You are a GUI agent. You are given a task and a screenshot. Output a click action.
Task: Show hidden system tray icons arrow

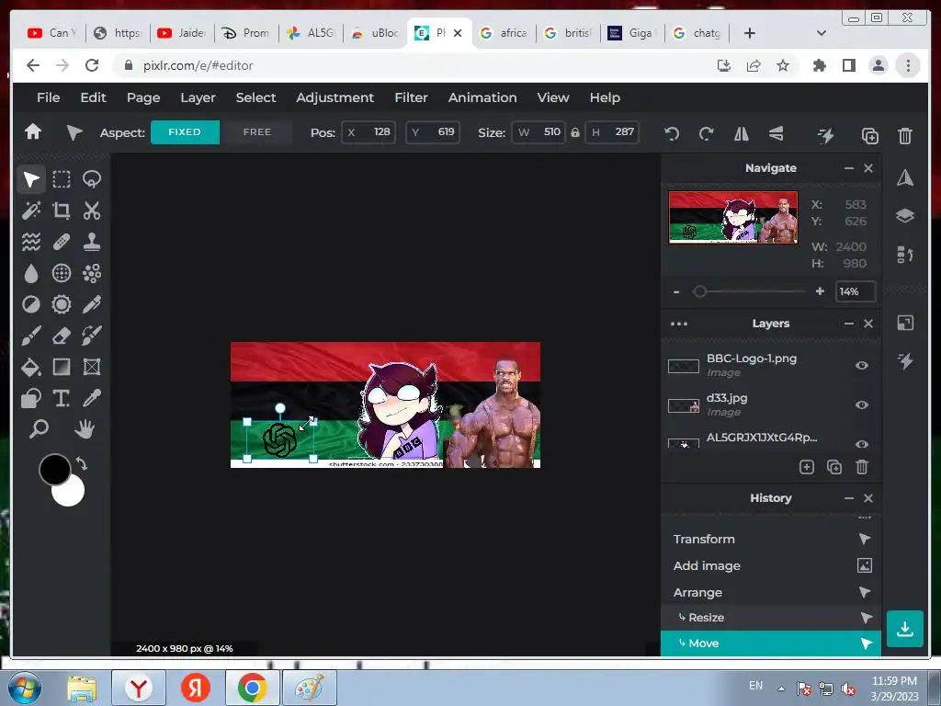[x=781, y=688]
